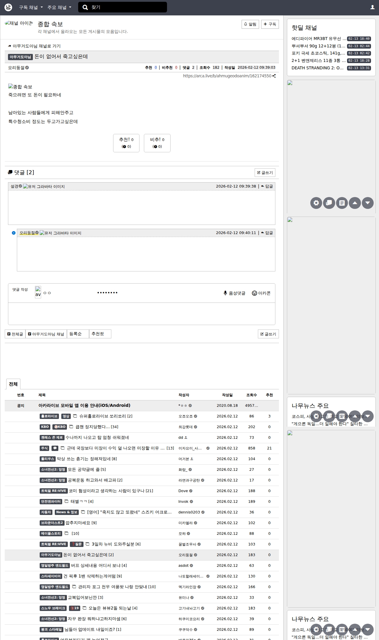Collapse the reply thread with the blue arrow icon

point(14,233)
